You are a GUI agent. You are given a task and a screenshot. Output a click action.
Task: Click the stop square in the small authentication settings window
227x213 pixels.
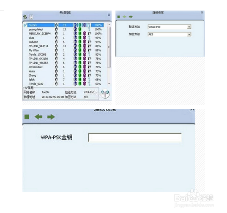tap(119, 17)
